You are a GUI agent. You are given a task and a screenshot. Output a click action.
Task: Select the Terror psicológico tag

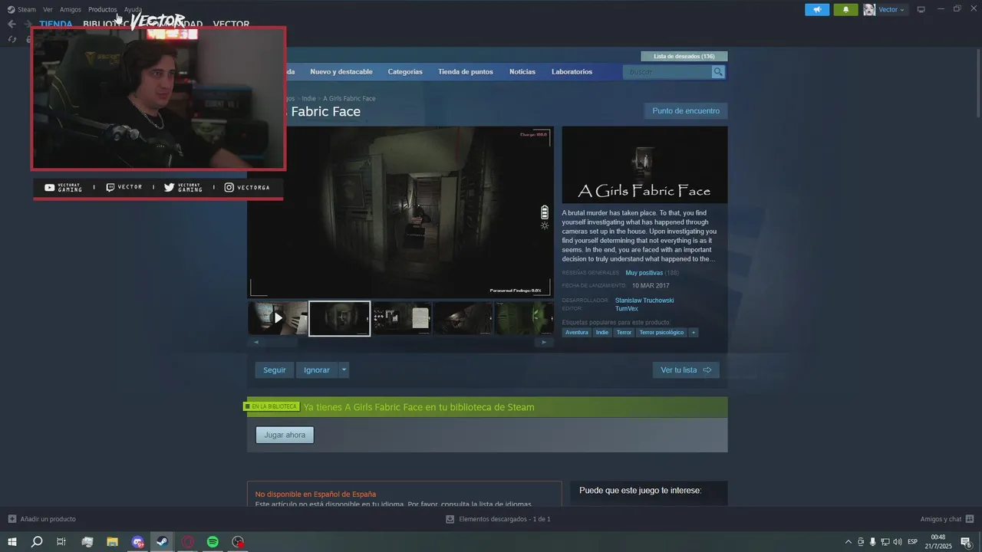661,333
